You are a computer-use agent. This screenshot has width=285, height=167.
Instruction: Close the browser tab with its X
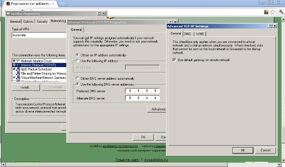point(54,4)
